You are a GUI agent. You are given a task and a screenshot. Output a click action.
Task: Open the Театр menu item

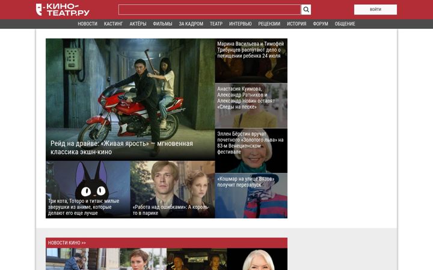coord(216,24)
